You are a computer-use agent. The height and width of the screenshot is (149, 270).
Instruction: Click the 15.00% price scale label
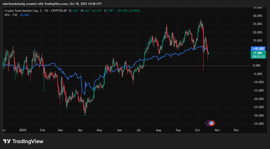[258, 41]
